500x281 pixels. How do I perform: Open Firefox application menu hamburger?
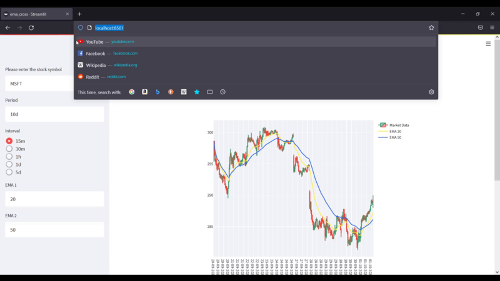pos(492,27)
